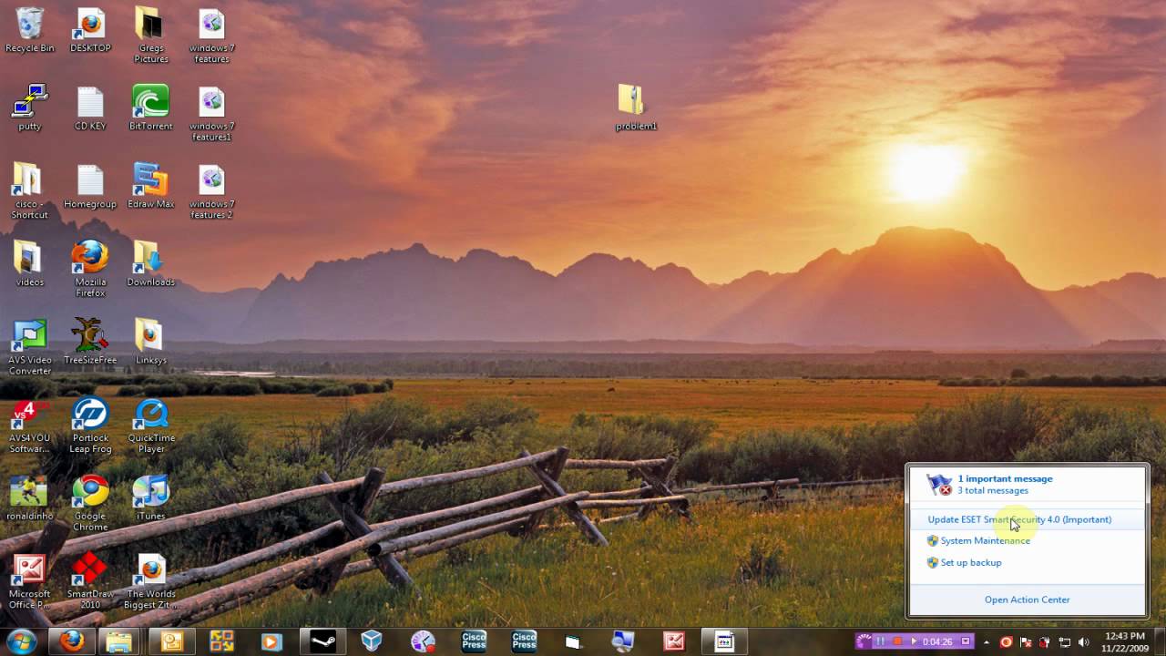Select the SmartDraw 2010 icon
The width and height of the screenshot is (1166, 656).
(x=90, y=581)
